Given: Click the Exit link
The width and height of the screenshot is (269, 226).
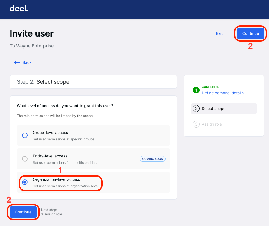Looking at the screenshot, I should coord(219,33).
